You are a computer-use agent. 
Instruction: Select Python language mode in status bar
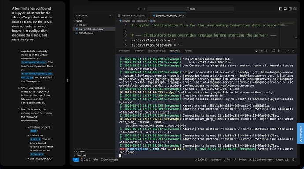(242, 160)
